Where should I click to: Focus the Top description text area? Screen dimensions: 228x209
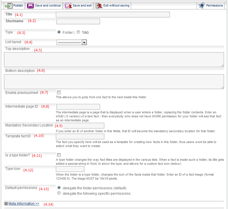pyautogui.click(x=114, y=59)
